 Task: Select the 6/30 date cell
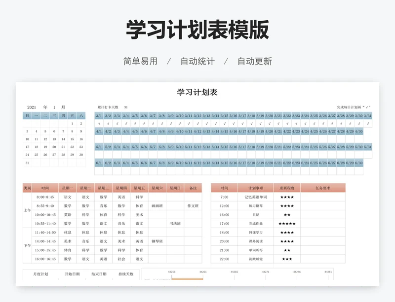pyautogui.click(x=359, y=163)
